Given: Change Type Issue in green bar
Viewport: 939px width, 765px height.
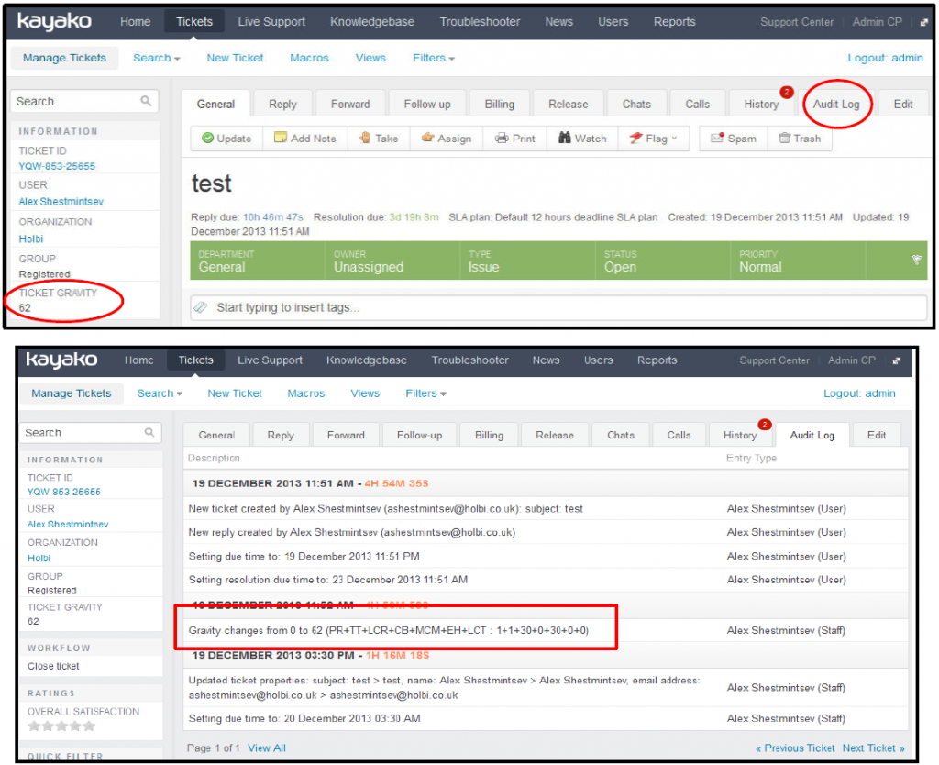Looking at the screenshot, I should [x=527, y=261].
